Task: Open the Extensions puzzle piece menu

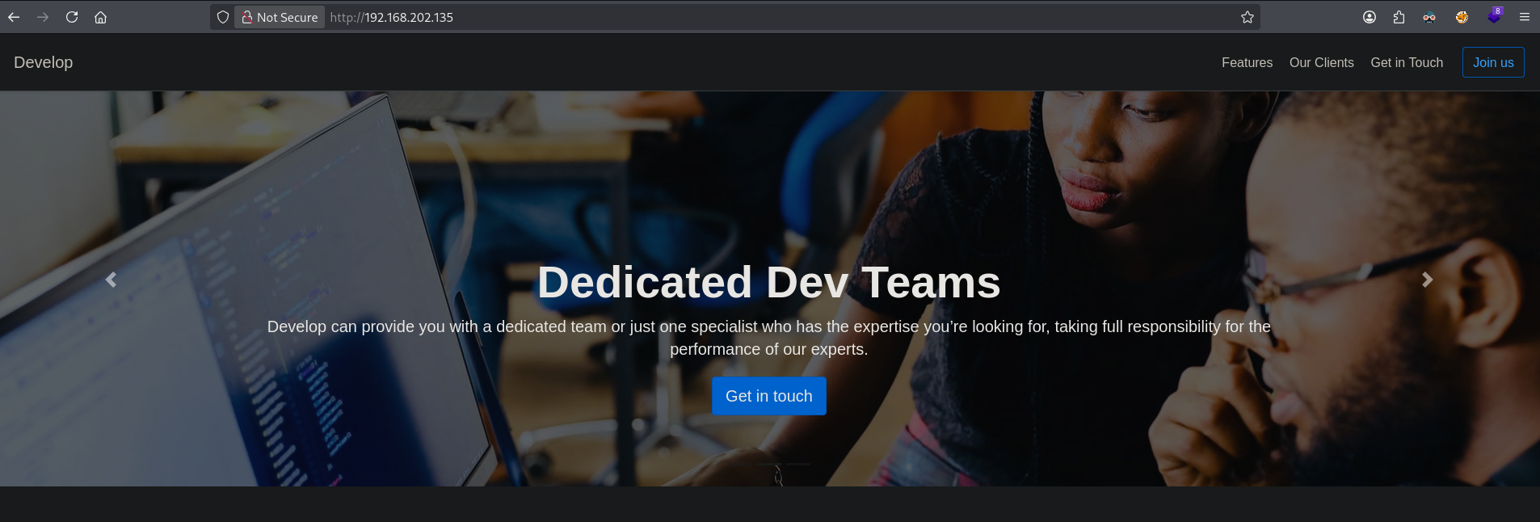Action: pyautogui.click(x=1399, y=17)
